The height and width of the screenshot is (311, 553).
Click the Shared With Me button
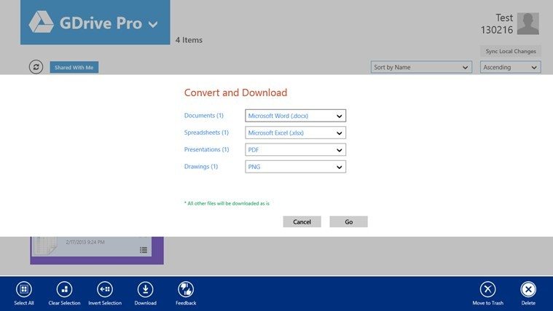[74, 67]
